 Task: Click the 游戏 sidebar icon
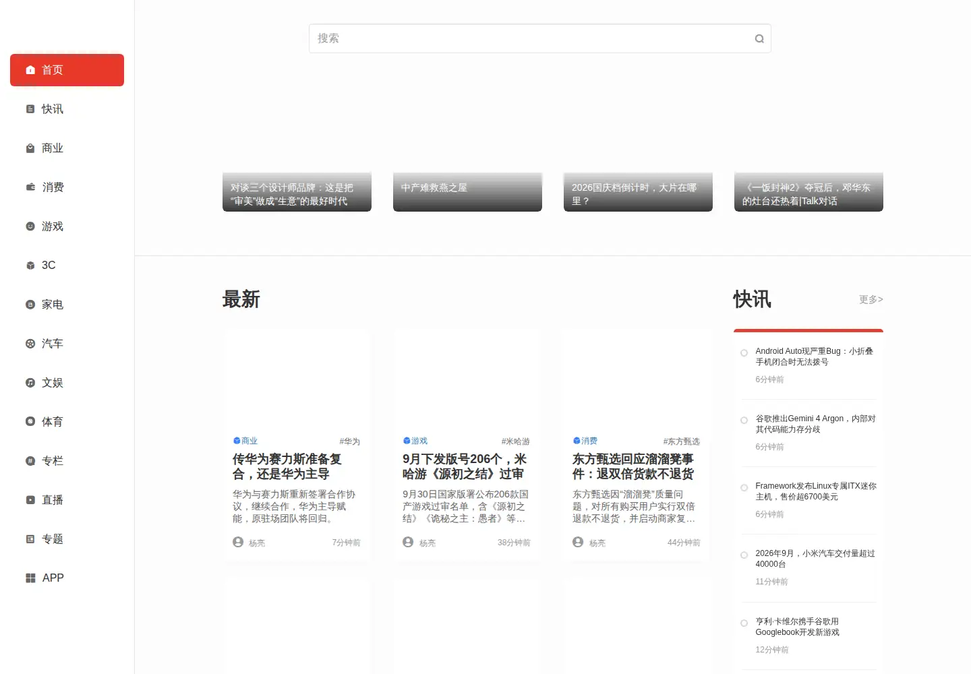tap(30, 226)
